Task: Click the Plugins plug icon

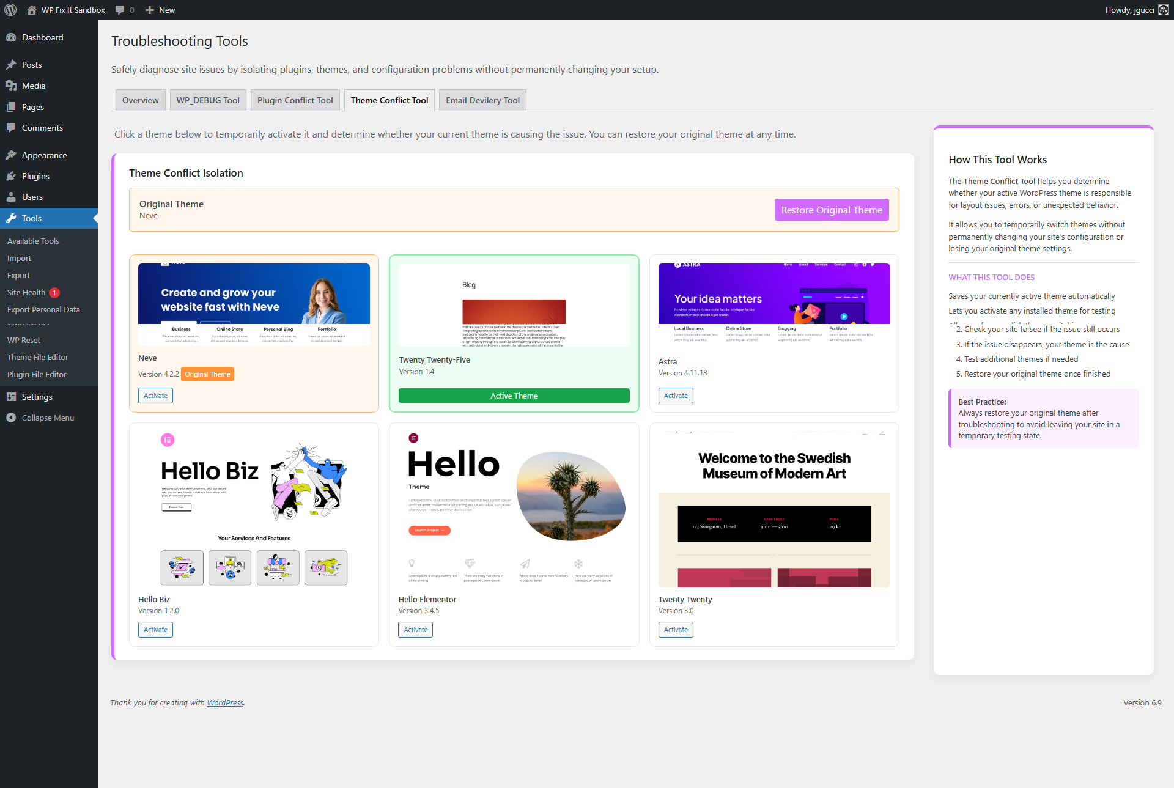Action: [12, 176]
